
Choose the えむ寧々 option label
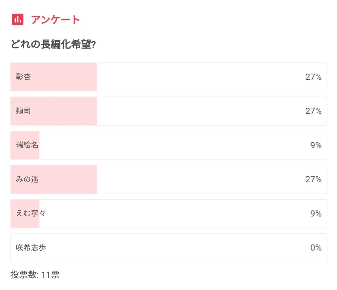31,213
